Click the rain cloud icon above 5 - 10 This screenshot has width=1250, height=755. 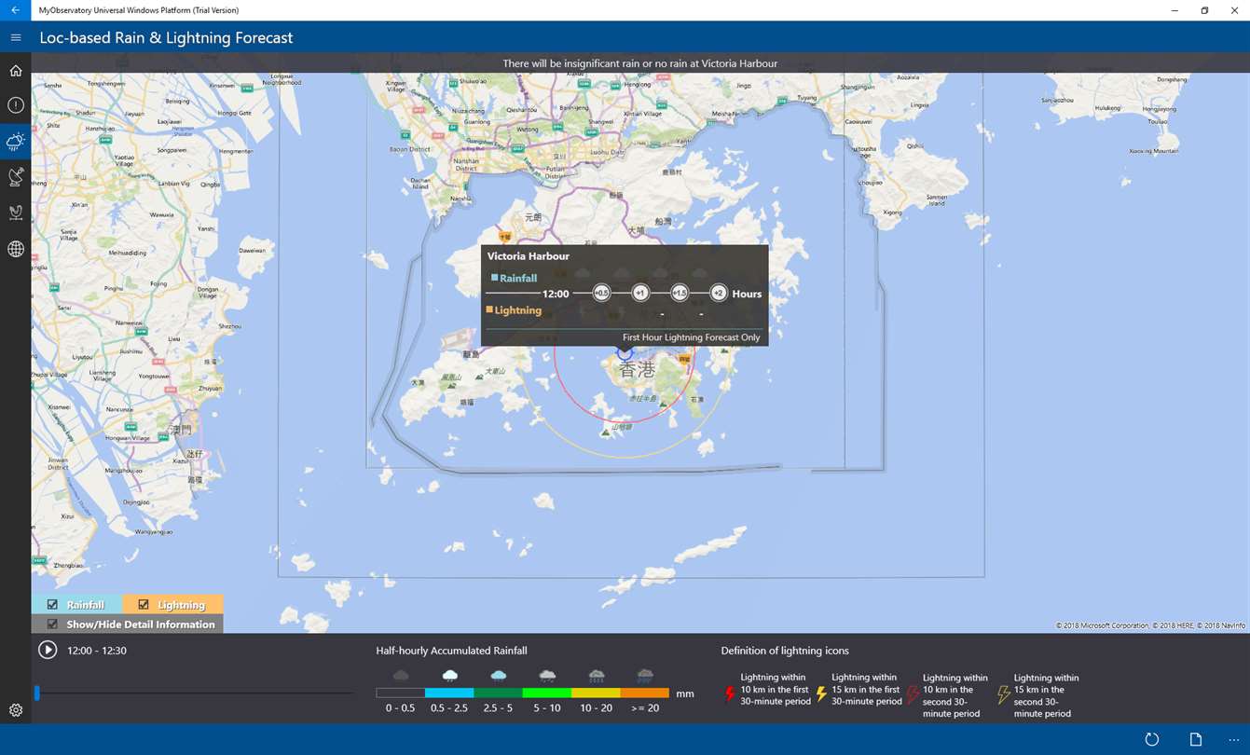point(547,676)
